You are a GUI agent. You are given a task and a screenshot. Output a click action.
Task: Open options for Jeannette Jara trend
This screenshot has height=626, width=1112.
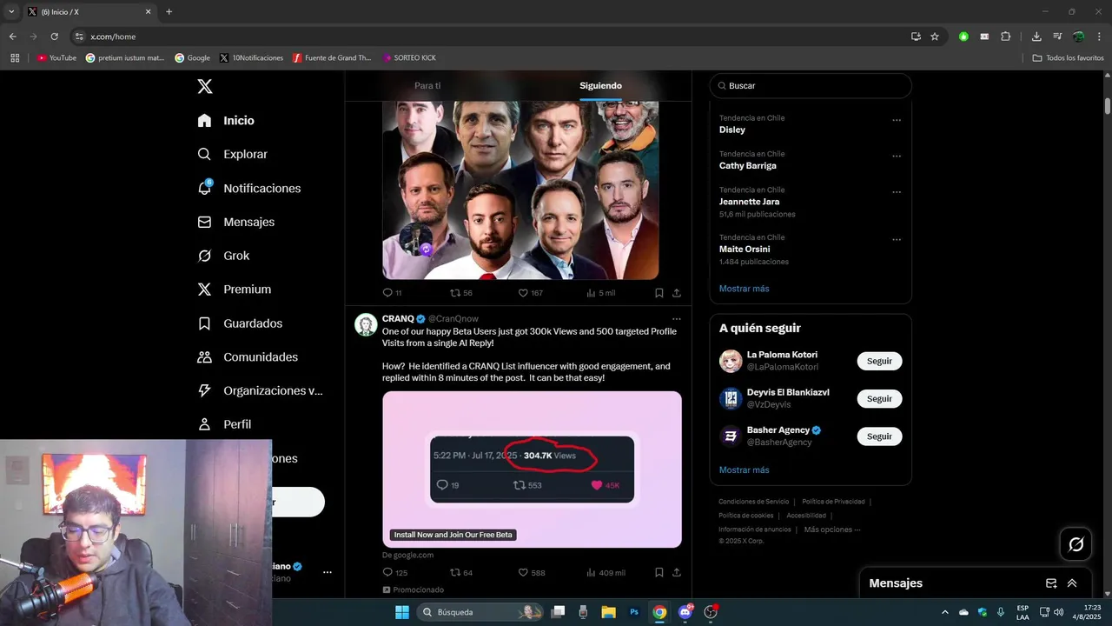[x=897, y=192]
